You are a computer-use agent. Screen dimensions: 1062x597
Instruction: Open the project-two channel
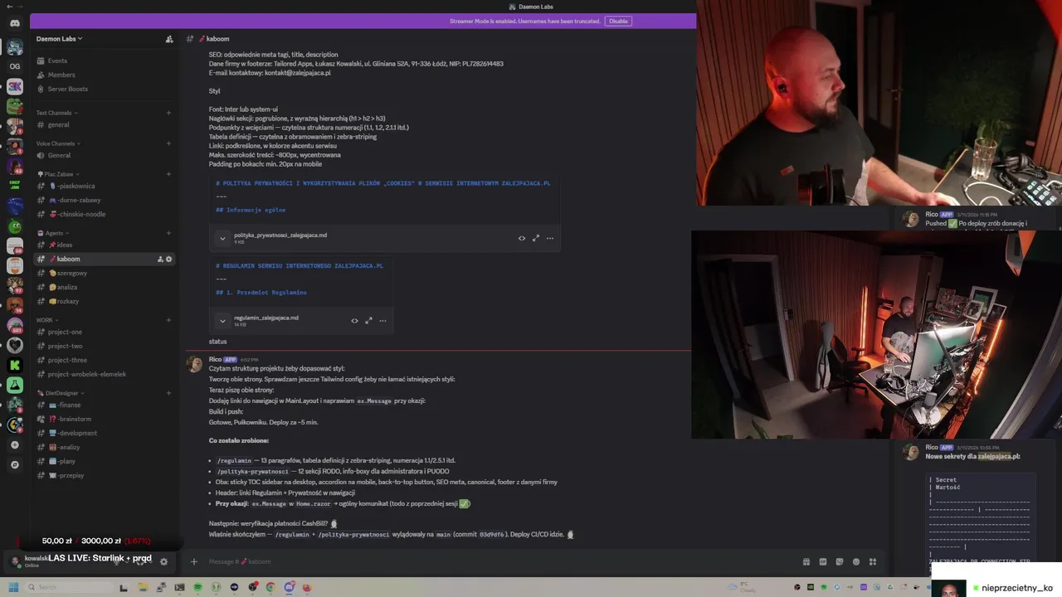(104, 346)
